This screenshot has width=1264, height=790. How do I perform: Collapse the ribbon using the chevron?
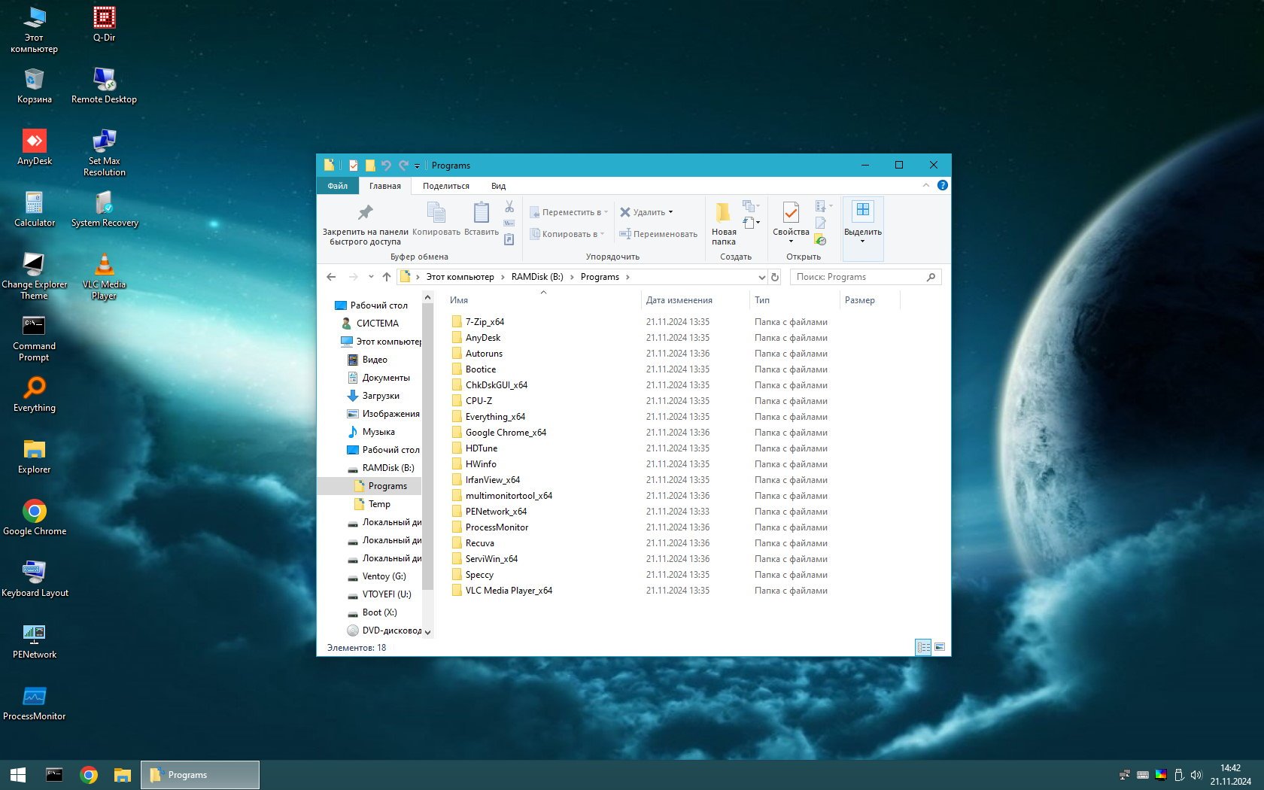[x=925, y=186]
